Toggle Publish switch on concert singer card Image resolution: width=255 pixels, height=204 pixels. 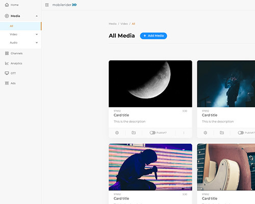click(x=241, y=133)
